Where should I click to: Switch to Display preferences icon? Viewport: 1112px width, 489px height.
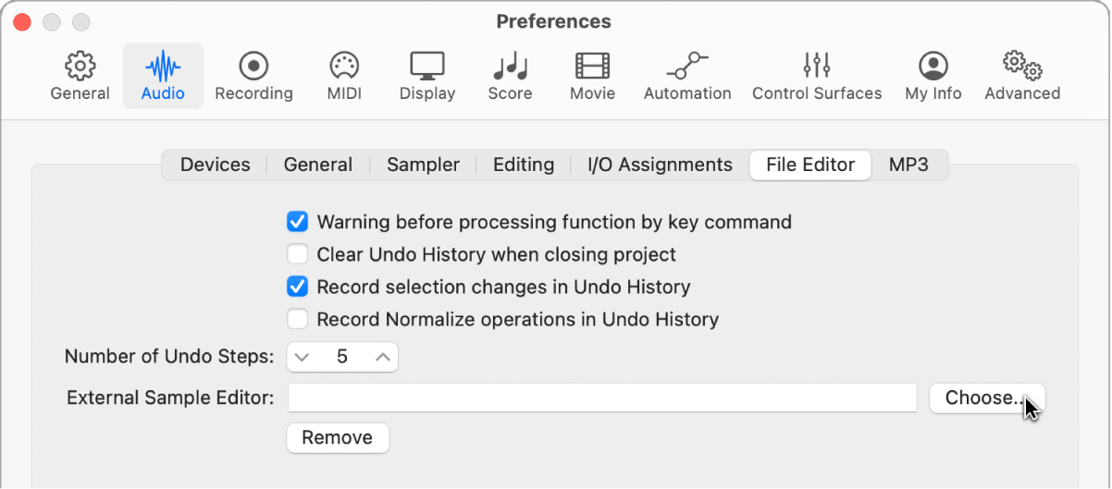pos(427,67)
